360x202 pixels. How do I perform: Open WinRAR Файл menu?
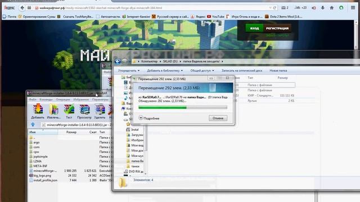click(x=33, y=100)
